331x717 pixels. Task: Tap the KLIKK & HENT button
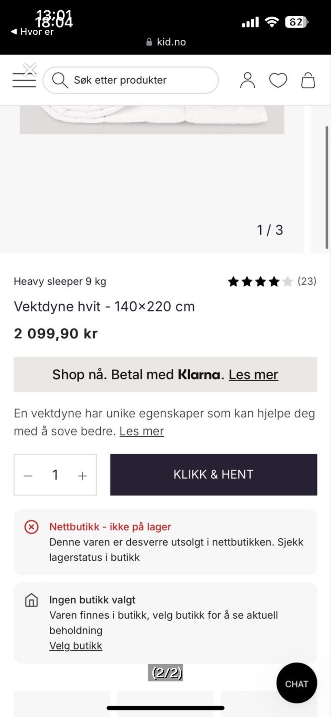(213, 474)
